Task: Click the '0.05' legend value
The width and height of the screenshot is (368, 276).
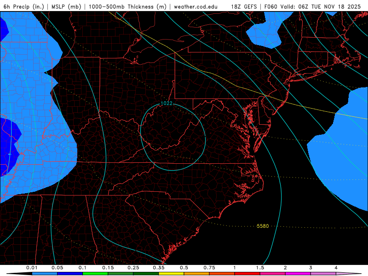Action: (57, 268)
